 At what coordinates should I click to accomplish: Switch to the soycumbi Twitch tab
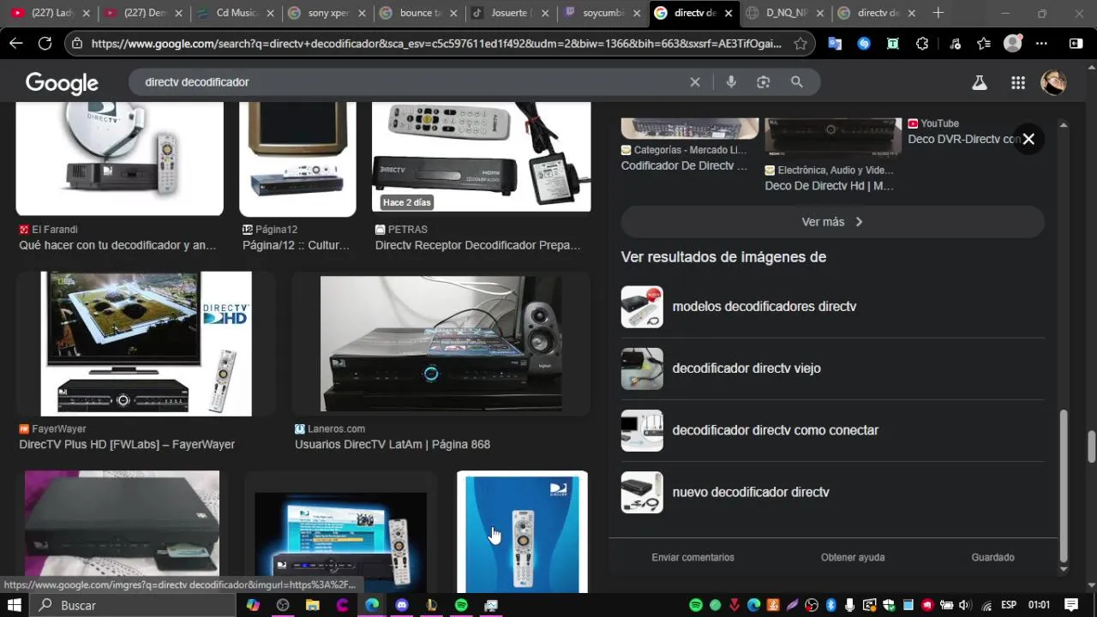coord(602,13)
